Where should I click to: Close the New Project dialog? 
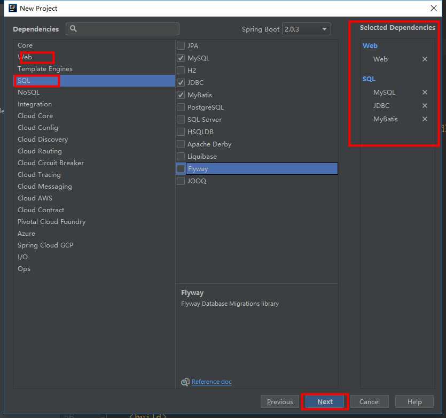coord(434,8)
